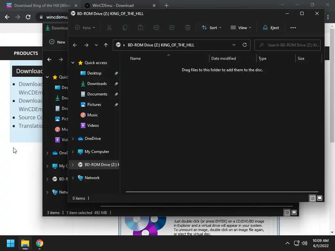
Task: Open Desktop in front window sidebar
Action: 94,73
